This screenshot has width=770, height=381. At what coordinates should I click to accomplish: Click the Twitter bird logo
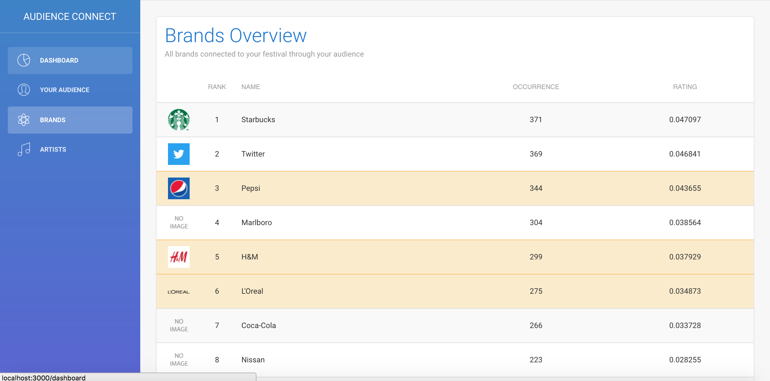pos(179,154)
